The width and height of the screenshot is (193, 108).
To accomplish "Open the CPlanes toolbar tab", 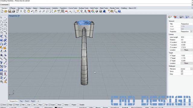I will 13,8.
